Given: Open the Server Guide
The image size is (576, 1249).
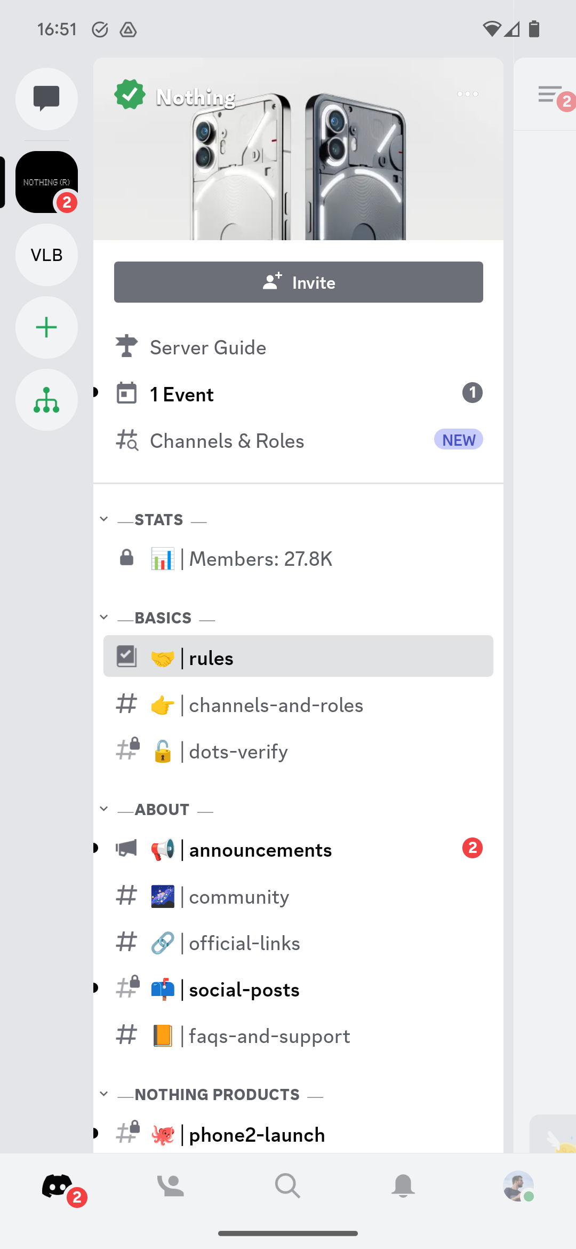Looking at the screenshot, I should pos(207,347).
